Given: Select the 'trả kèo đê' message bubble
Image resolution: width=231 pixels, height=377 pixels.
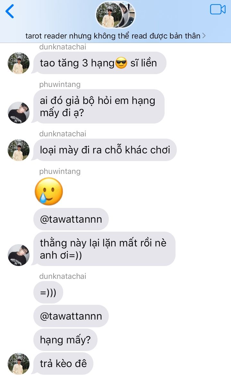Looking at the screenshot, I should (63, 364).
